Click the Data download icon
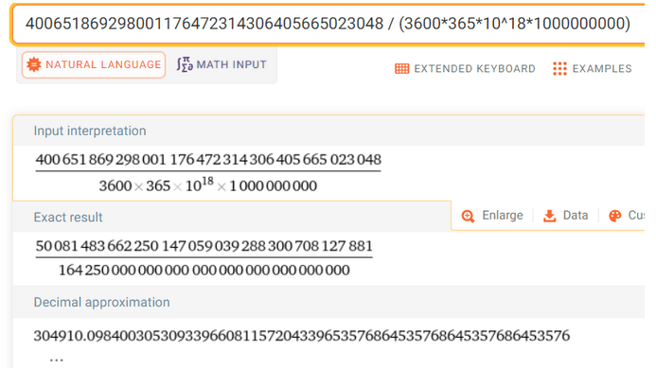This screenshot has height=368, width=656. pyautogui.click(x=549, y=216)
